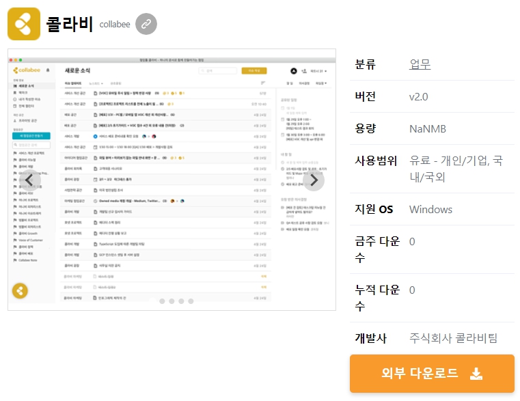Select the third carousel dot indicator

tap(172, 301)
